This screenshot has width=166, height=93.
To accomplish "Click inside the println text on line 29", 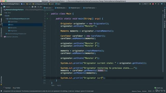I will (x=93, y=78).
